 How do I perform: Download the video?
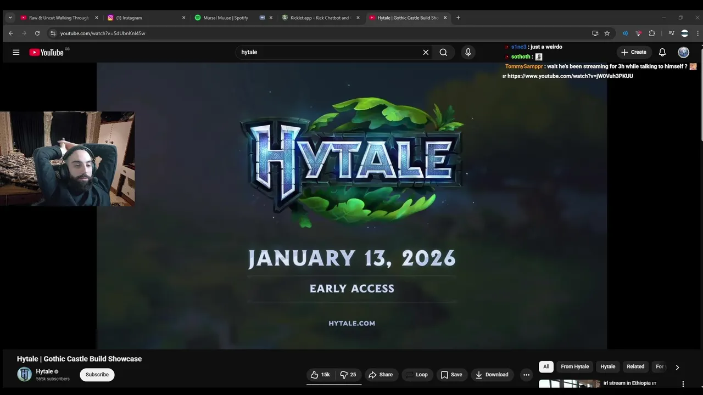point(492,375)
